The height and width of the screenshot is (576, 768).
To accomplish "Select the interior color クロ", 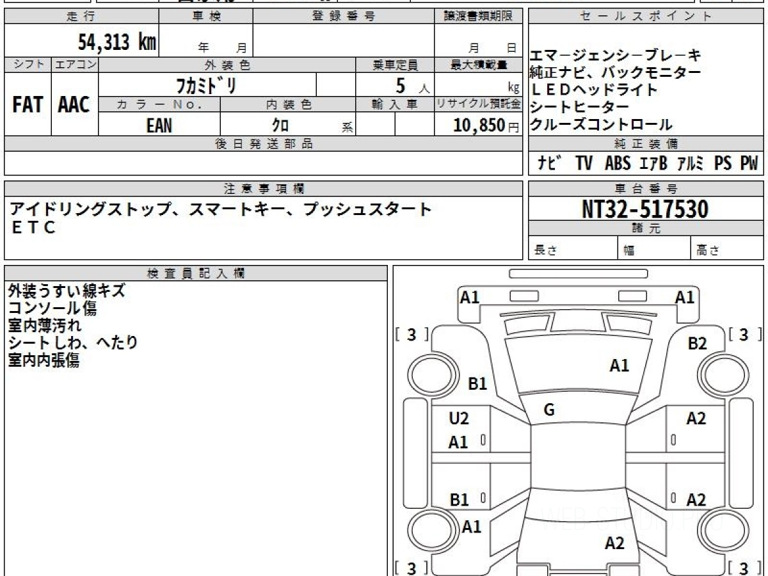I will [x=280, y=125].
